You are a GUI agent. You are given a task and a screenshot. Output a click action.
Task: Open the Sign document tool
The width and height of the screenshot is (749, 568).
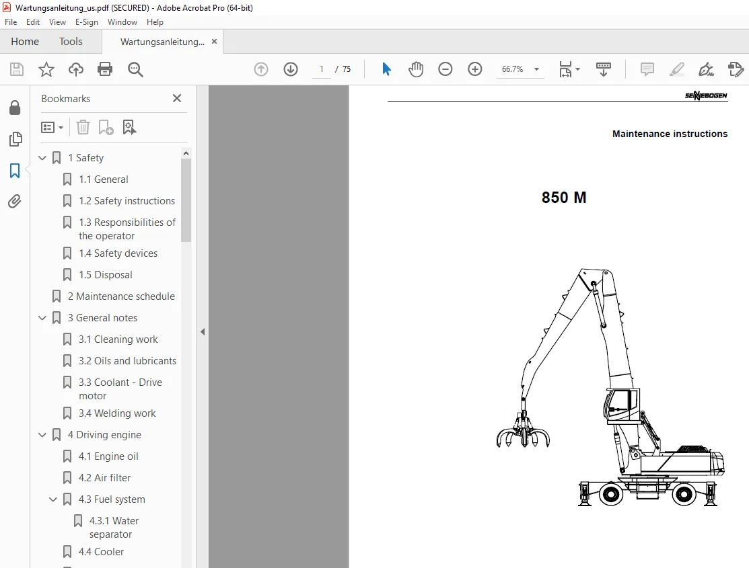pos(706,69)
